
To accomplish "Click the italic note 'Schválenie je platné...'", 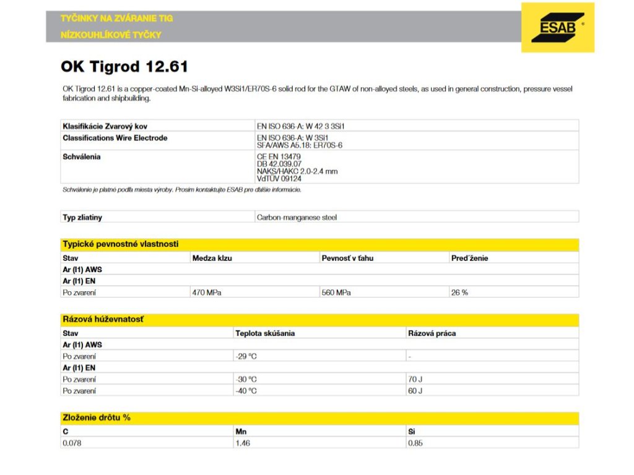I will pyautogui.click(x=182, y=189).
